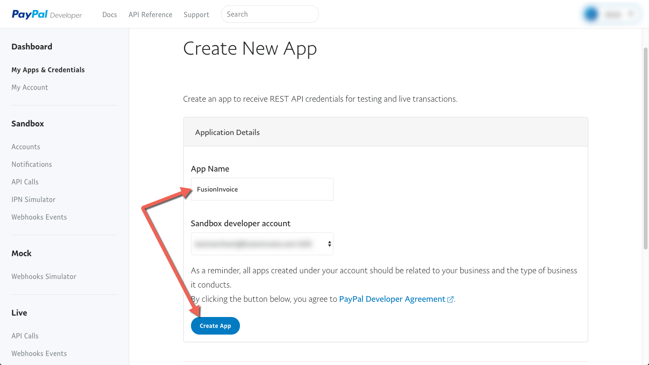The width and height of the screenshot is (649, 365).
Task: Open the sandbox developer account dropdown
Action: [x=262, y=243]
